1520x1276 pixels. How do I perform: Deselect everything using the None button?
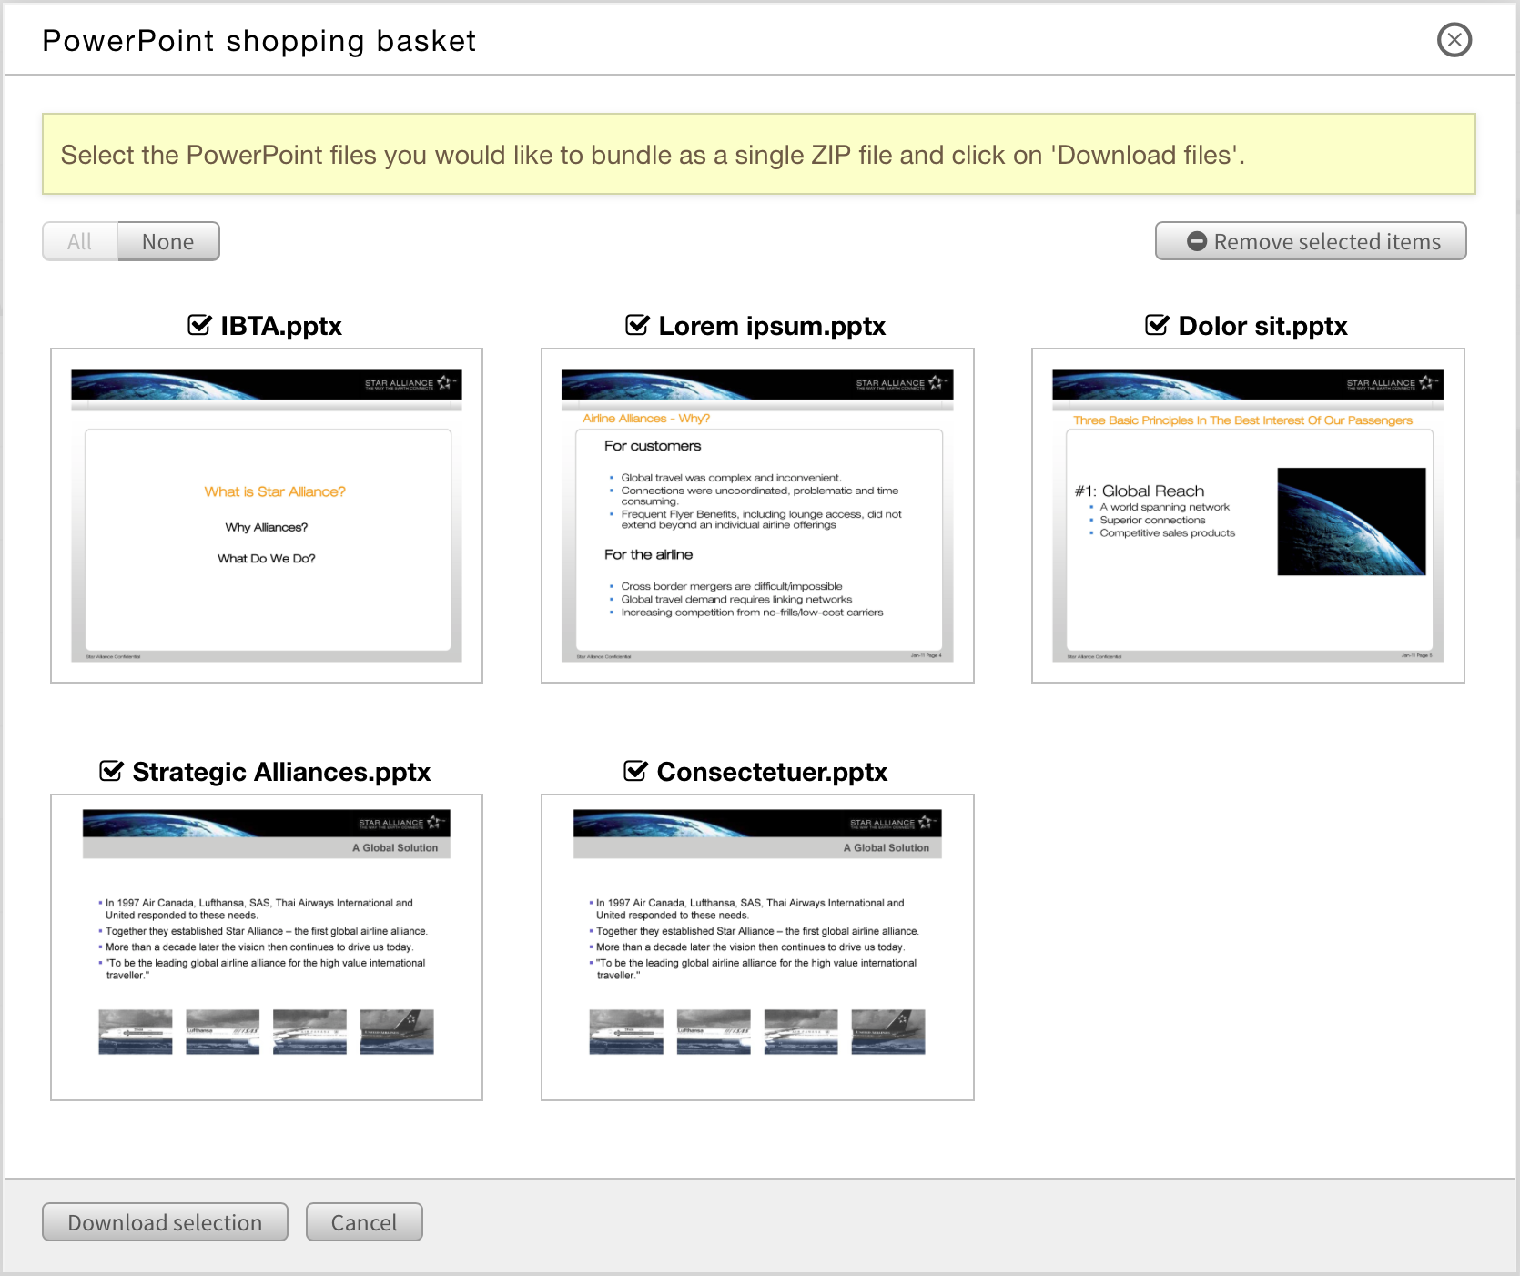tap(167, 241)
